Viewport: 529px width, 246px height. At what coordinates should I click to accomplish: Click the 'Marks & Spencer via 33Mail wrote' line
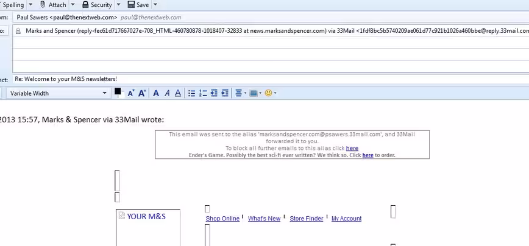click(103, 119)
